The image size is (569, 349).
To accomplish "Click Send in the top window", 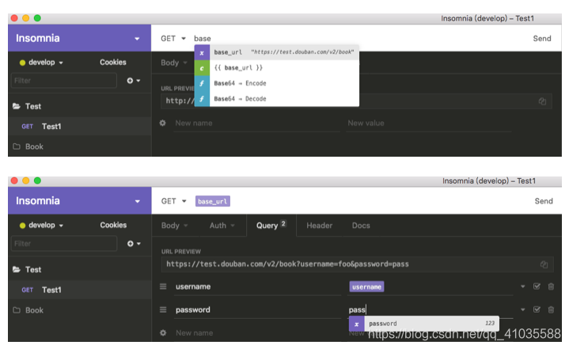I will click(x=542, y=39).
